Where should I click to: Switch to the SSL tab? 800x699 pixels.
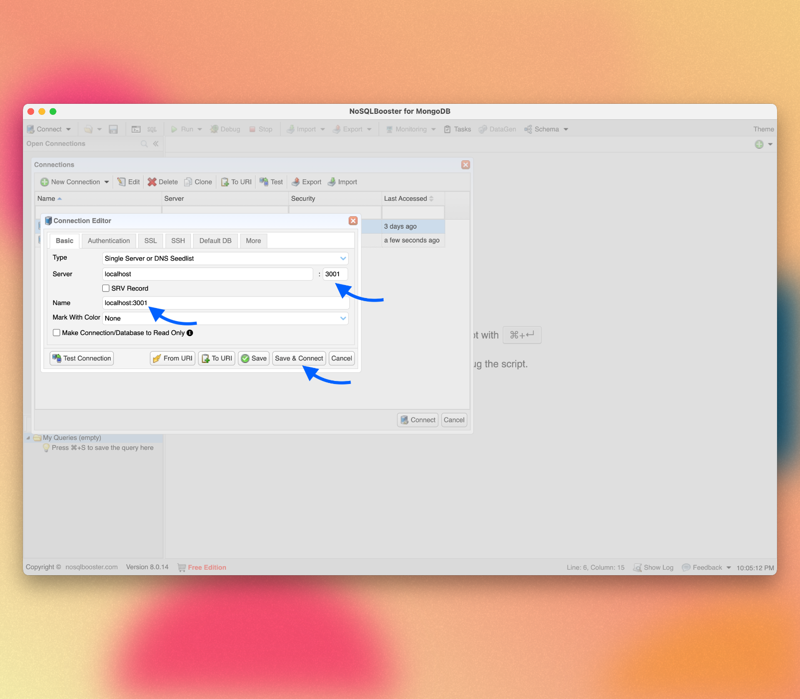(151, 241)
